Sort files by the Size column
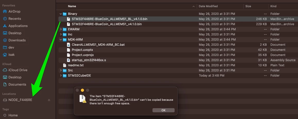Screen dimensions: 298x119 pyautogui.click(x=256, y=6)
